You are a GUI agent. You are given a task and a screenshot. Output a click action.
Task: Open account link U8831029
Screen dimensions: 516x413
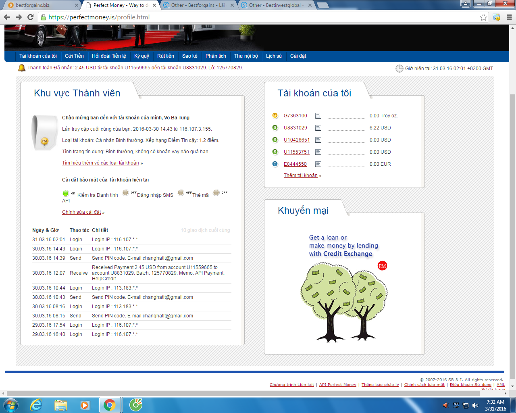click(295, 128)
